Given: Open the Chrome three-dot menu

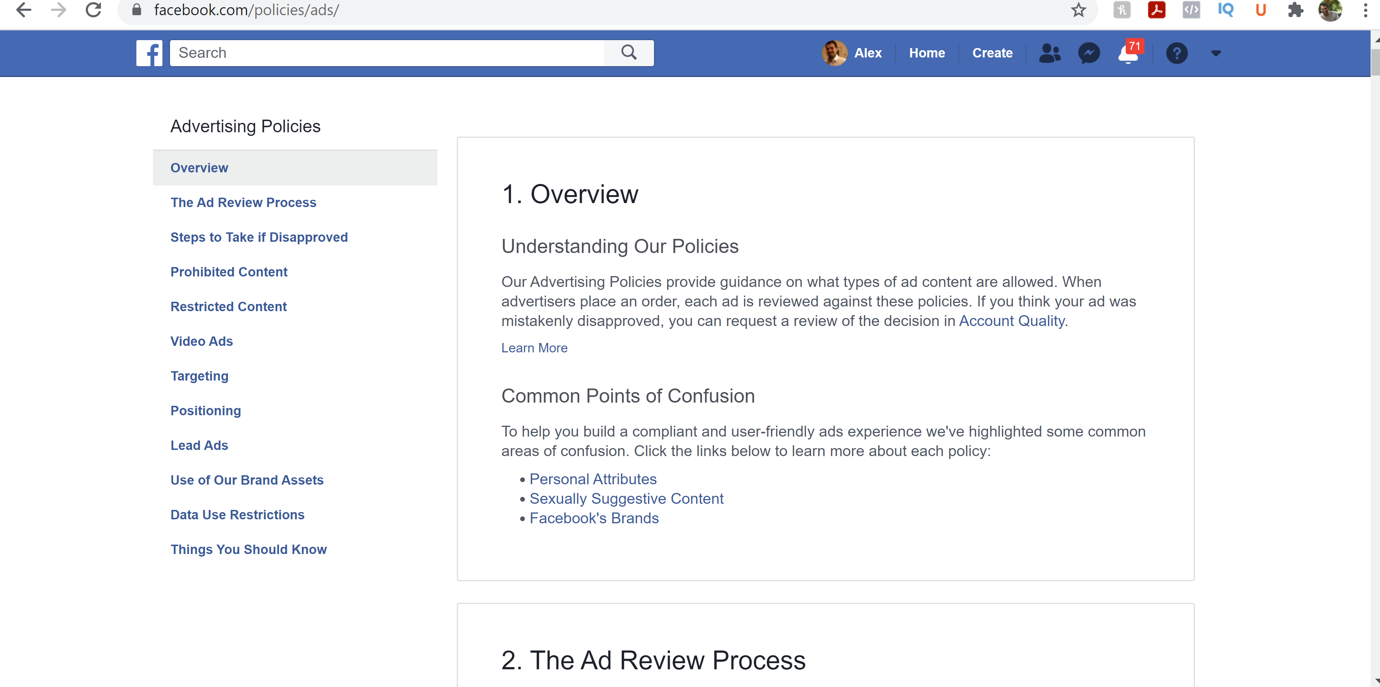Looking at the screenshot, I should click(x=1365, y=10).
